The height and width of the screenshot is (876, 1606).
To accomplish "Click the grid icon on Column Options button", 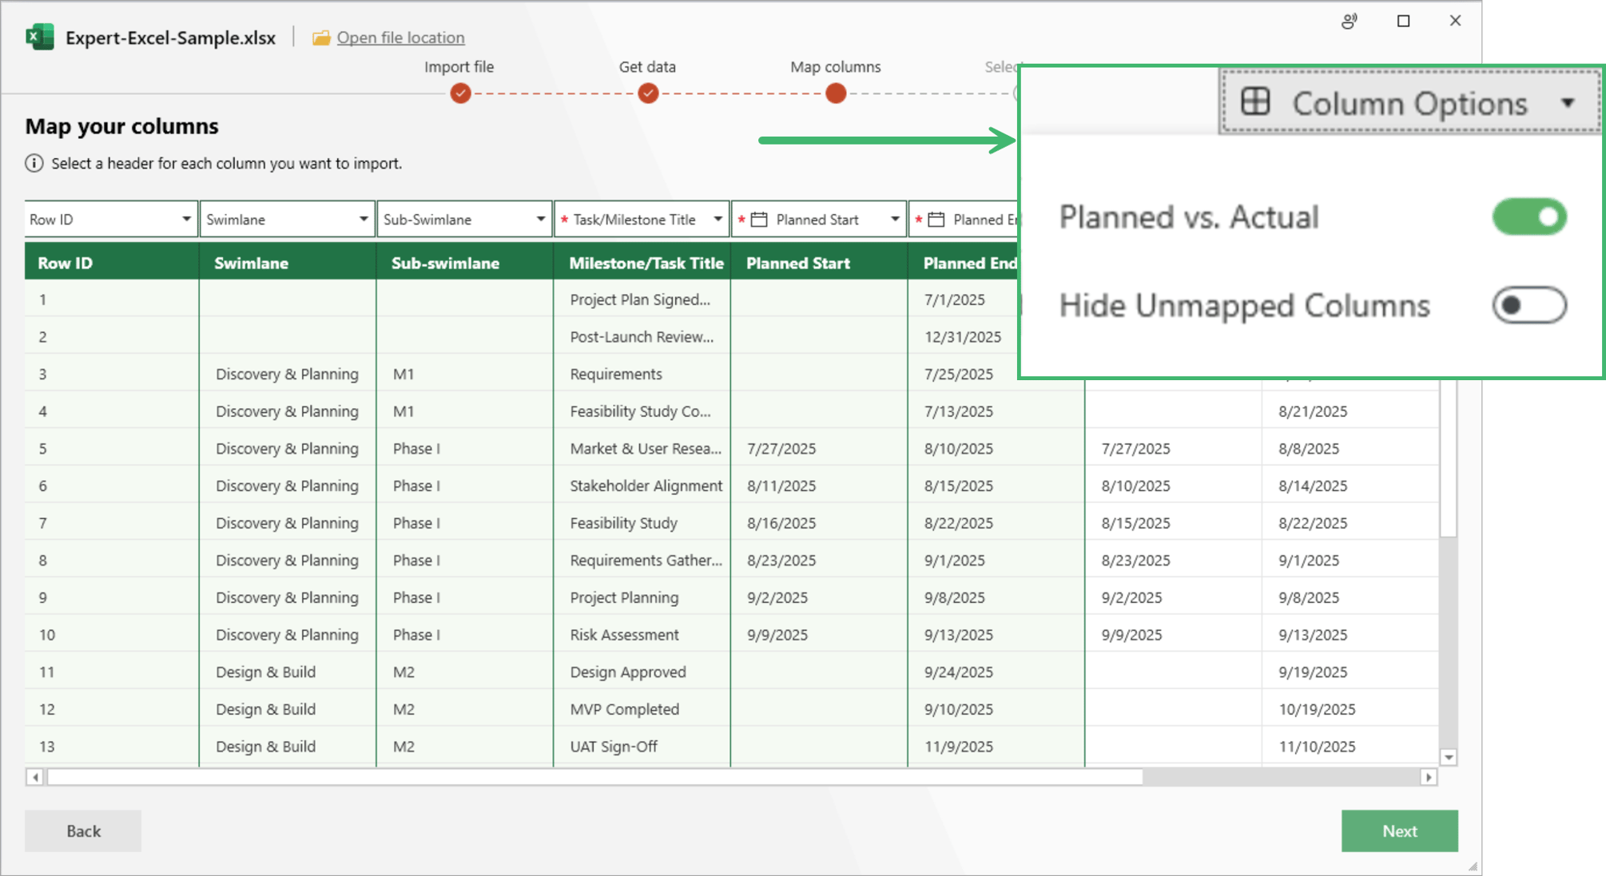I will tap(1257, 102).
